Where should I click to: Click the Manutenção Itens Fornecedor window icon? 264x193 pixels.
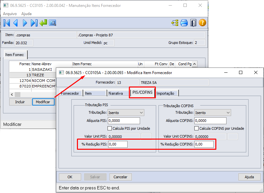tap(6, 5)
